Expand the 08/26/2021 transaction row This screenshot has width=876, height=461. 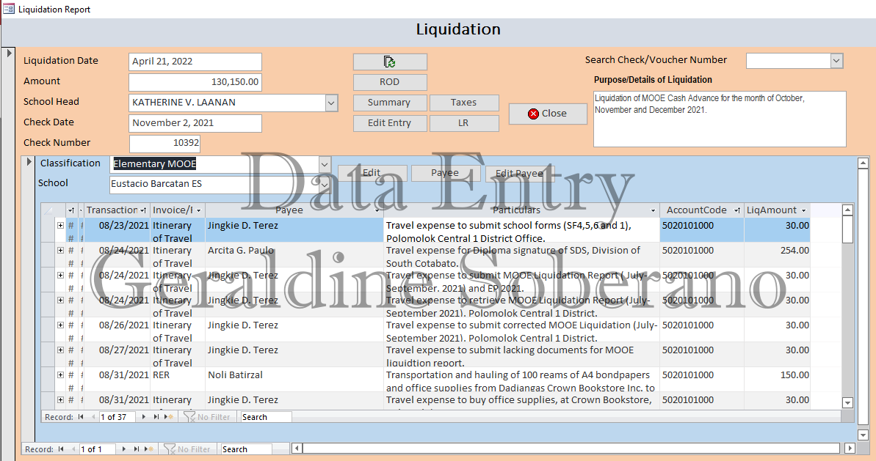[x=60, y=325]
